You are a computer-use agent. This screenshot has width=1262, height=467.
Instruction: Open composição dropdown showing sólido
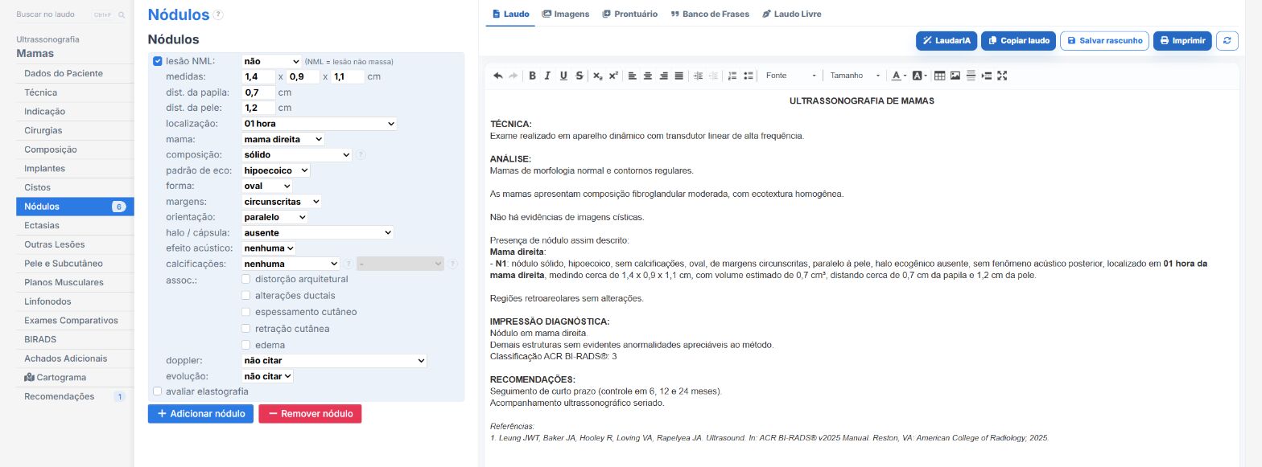tap(296, 154)
